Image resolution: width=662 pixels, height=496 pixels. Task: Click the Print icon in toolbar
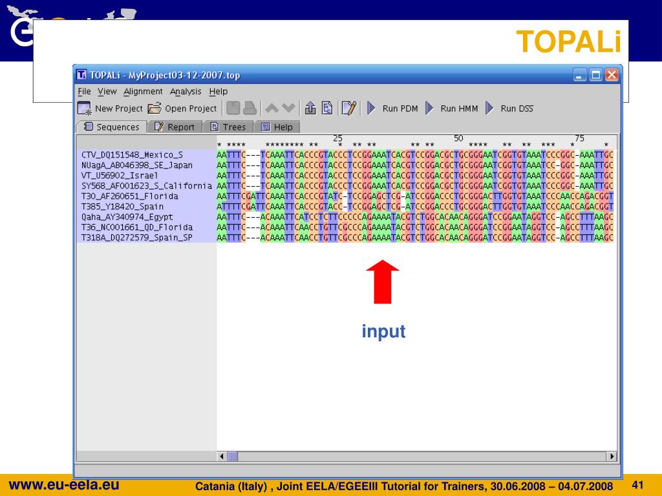click(x=250, y=108)
